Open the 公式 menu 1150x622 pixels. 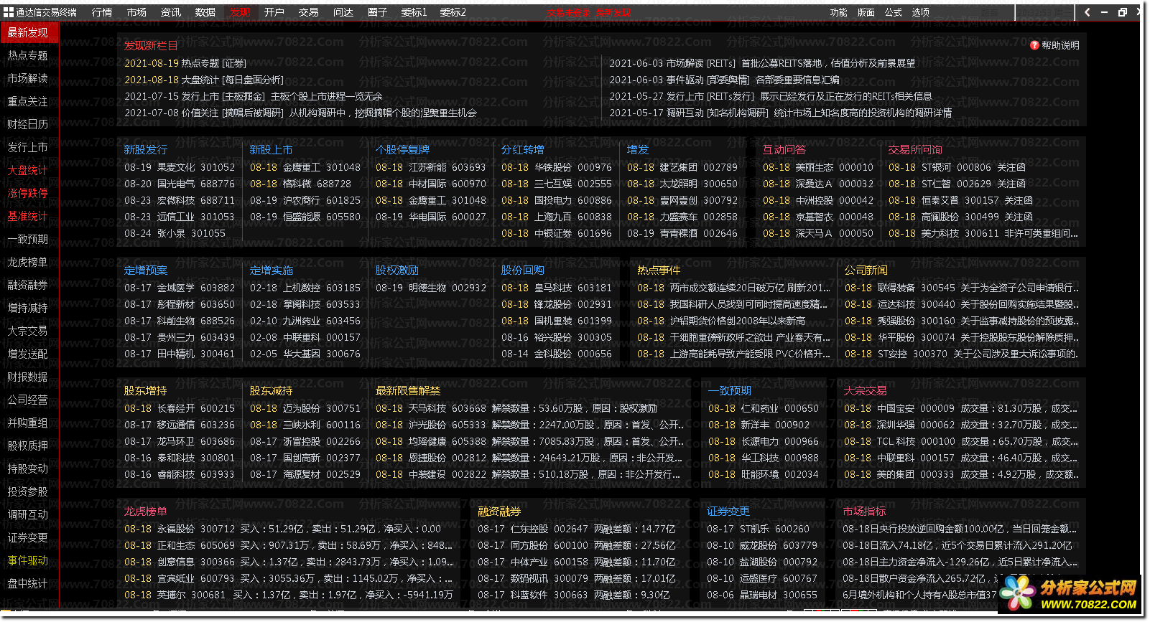point(894,12)
